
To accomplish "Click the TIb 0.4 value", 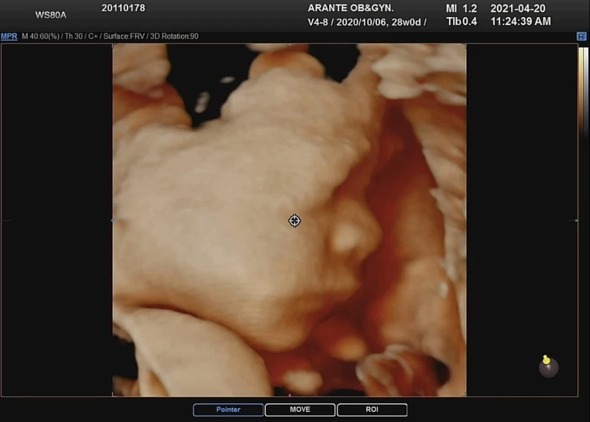I will tap(461, 22).
